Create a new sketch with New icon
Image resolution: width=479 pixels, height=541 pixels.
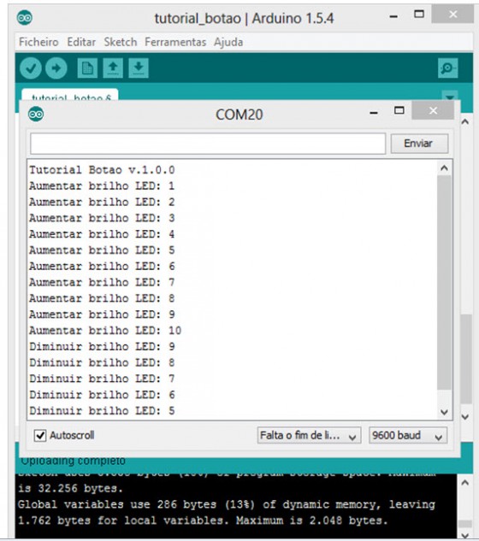tap(87, 68)
